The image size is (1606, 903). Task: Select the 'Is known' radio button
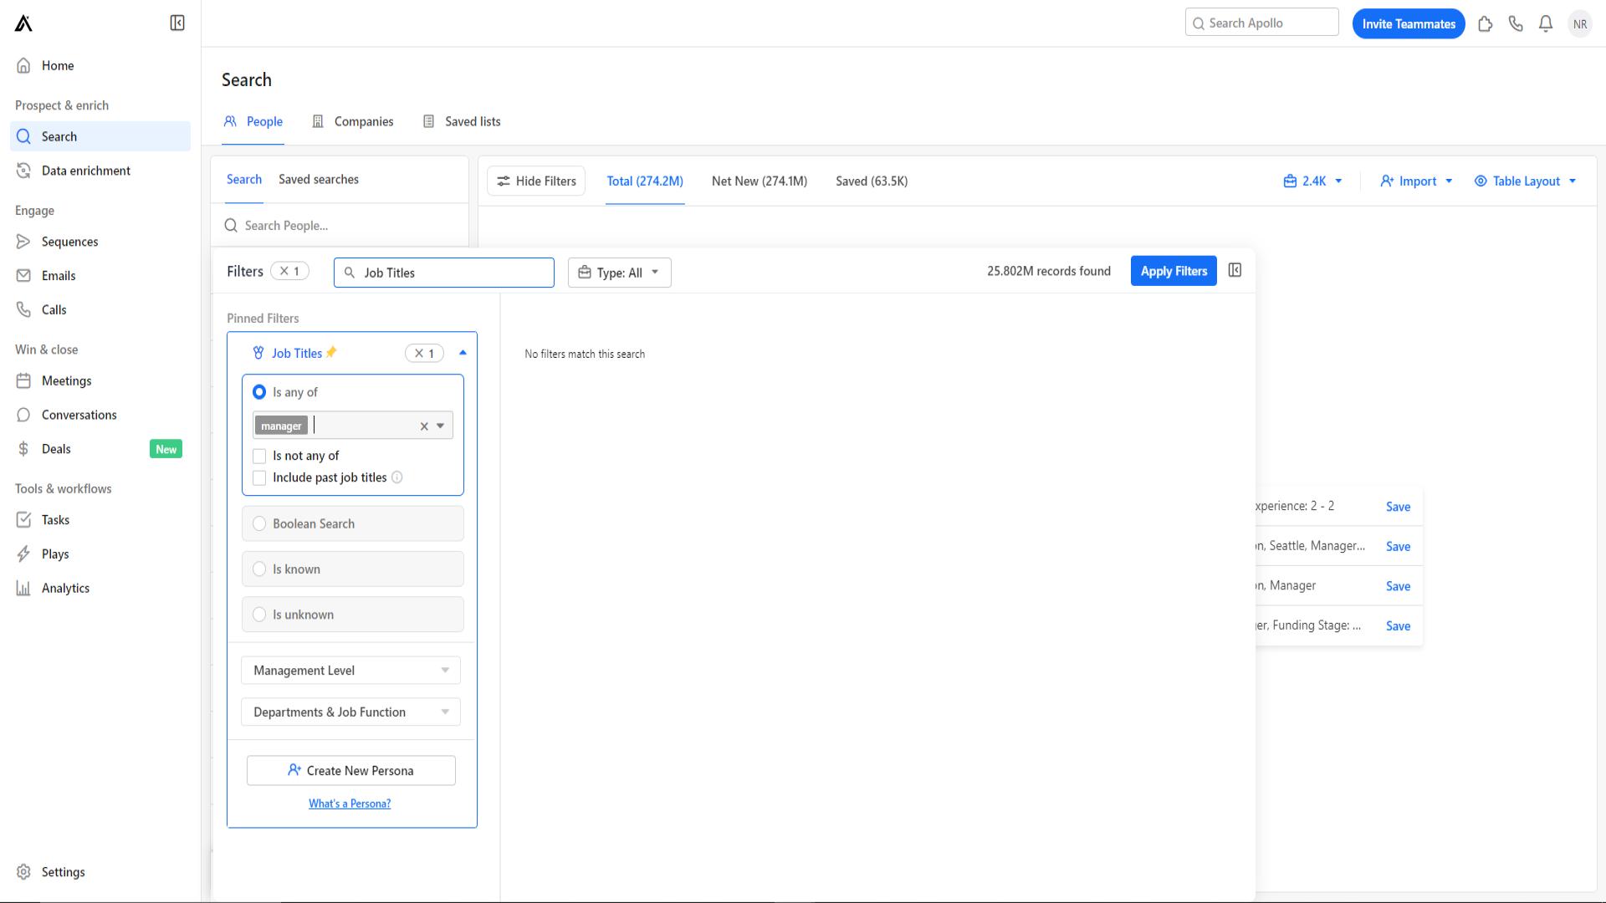click(258, 568)
